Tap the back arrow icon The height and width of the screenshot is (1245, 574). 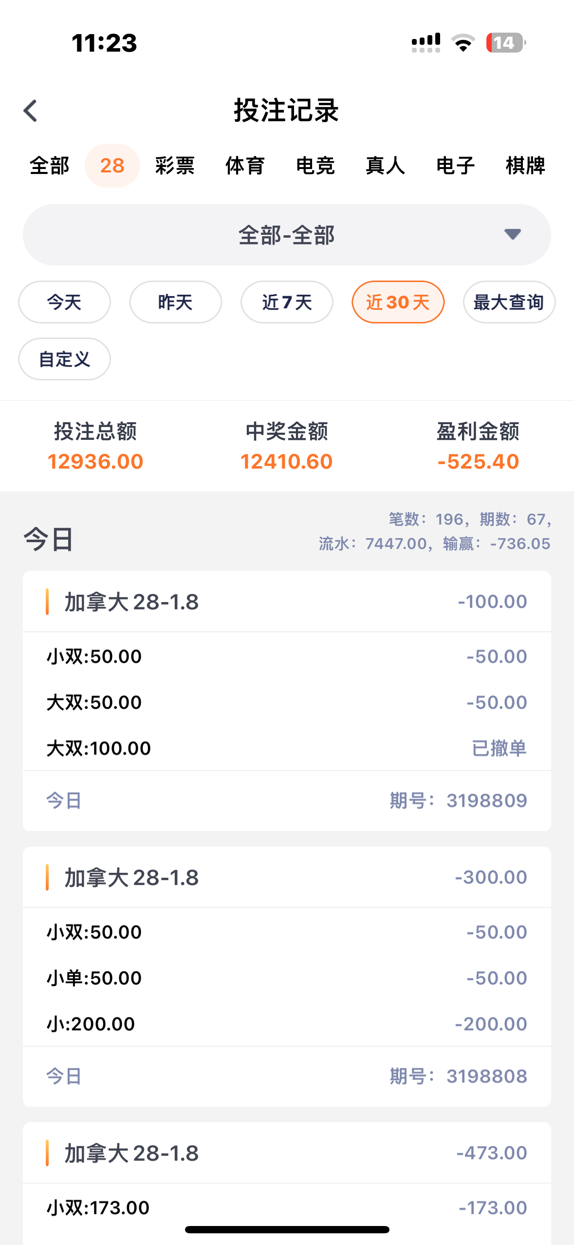click(x=31, y=111)
